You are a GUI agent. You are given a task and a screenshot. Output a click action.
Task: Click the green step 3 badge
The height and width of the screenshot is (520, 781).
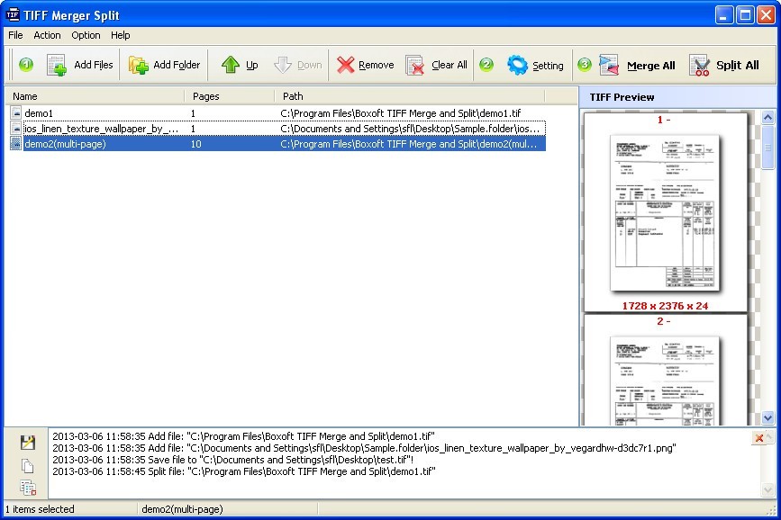(585, 64)
